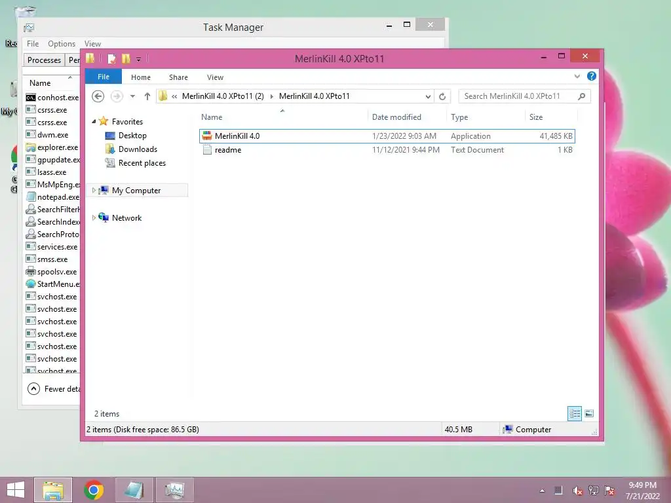This screenshot has height=503, width=671.
Task: Open the View ribbon tab in Explorer
Action: click(215, 77)
